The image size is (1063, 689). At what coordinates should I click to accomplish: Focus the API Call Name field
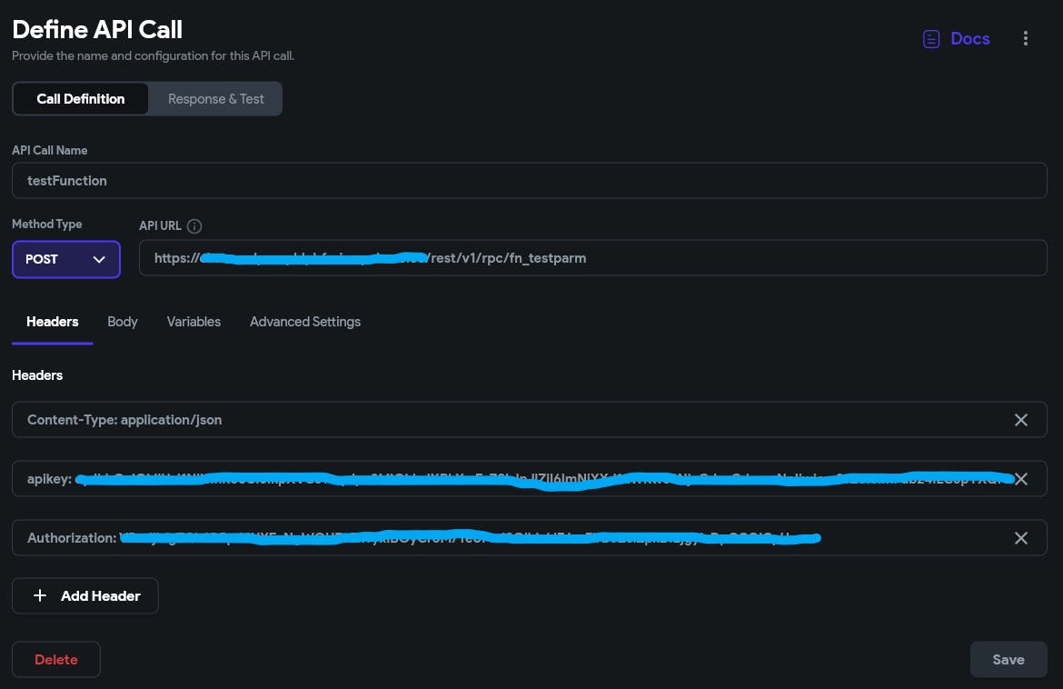coord(529,181)
